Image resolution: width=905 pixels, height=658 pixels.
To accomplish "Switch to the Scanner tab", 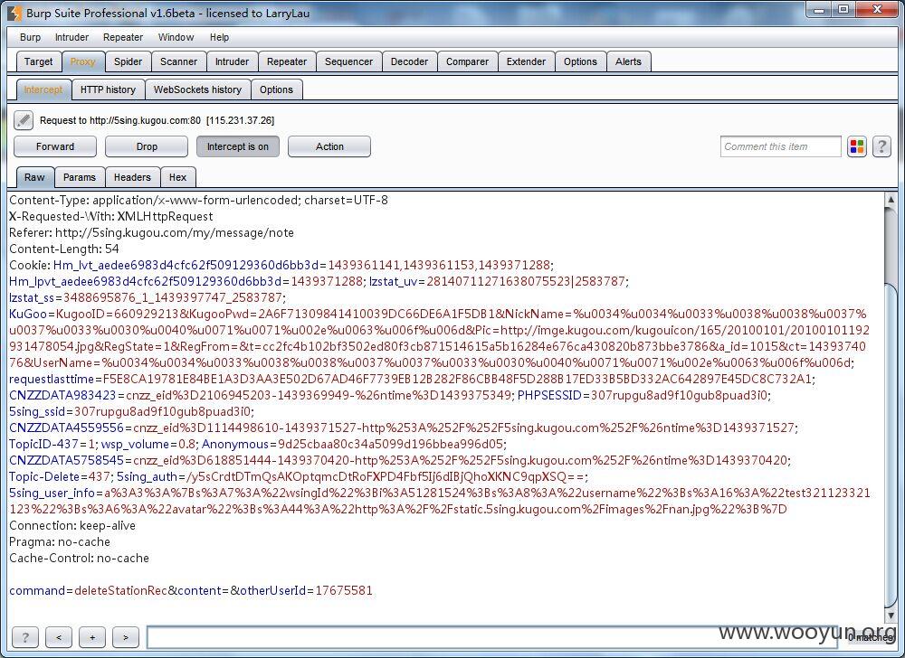I will (178, 61).
